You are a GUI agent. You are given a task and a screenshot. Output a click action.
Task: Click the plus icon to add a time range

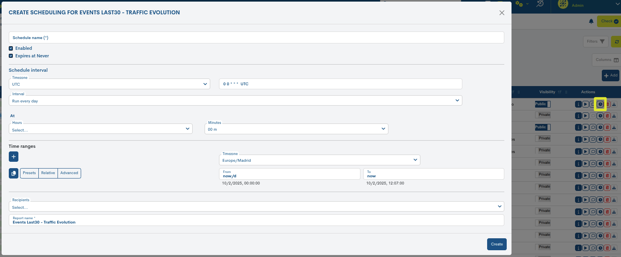pos(13,157)
